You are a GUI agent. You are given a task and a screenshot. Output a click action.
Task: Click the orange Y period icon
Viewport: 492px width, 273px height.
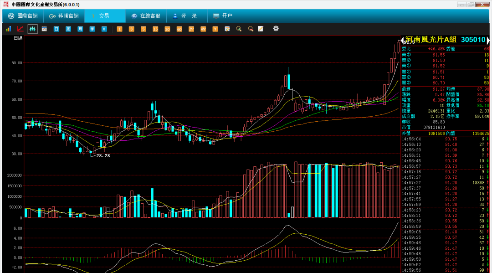click(215, 29)
